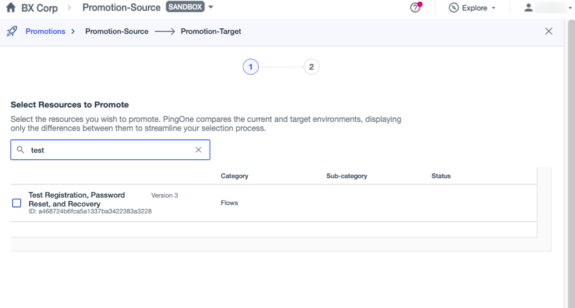575x308 pixels.
Task: Click the Promotion-Source environment name
Action: 122,7
